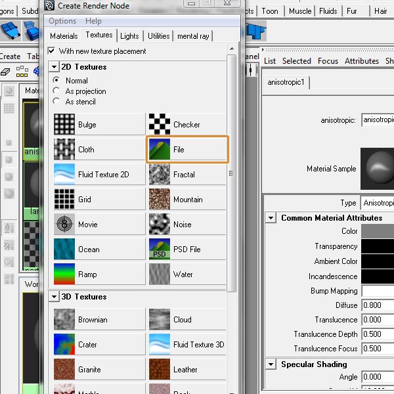
Task: Create a Water texture node
Action: coord(187,274)
